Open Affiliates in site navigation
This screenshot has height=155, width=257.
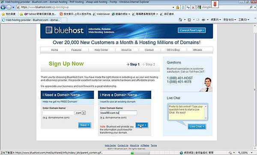197,50
